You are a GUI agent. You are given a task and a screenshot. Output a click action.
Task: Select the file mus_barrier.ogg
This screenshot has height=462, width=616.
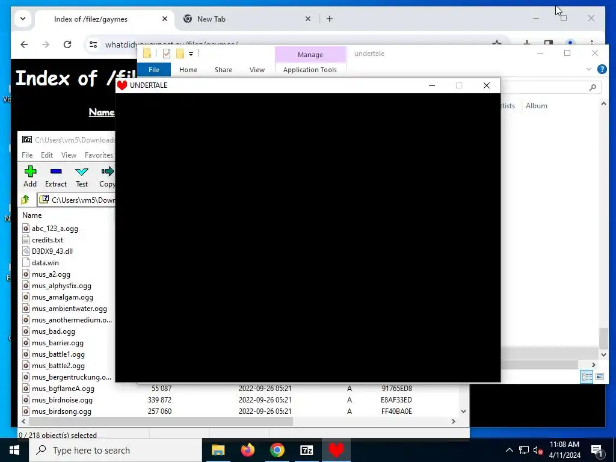pos(58,343)
